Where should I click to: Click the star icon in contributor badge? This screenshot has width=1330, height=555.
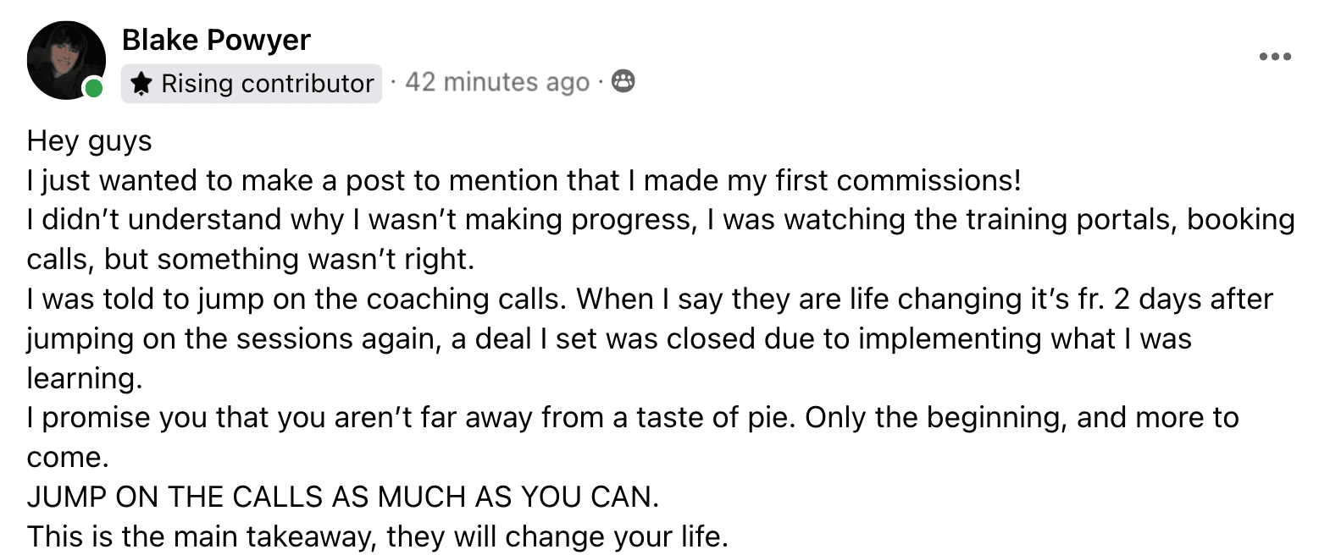pos(142,83)
